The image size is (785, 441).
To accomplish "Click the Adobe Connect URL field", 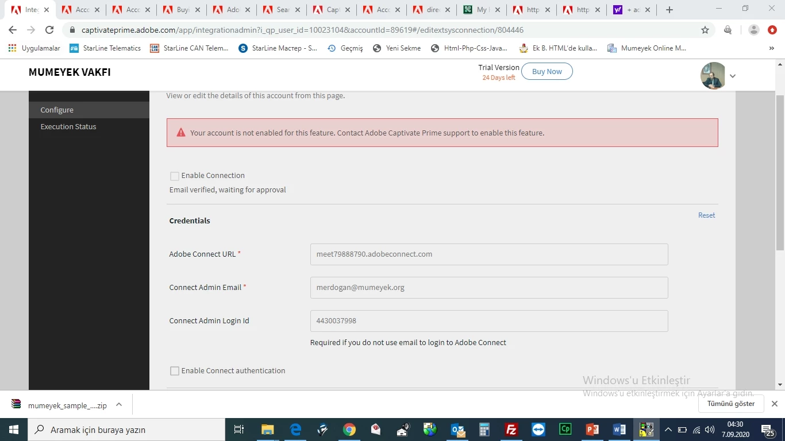I will tap(489, 254).
